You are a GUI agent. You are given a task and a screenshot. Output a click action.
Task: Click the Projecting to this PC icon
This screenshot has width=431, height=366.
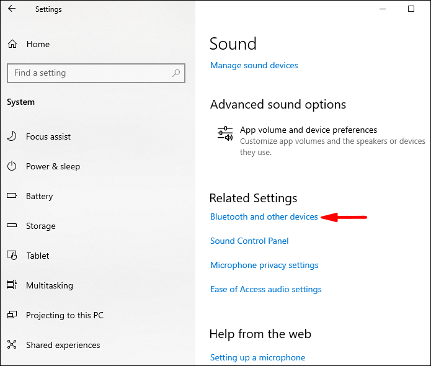(x=12, y=315)
